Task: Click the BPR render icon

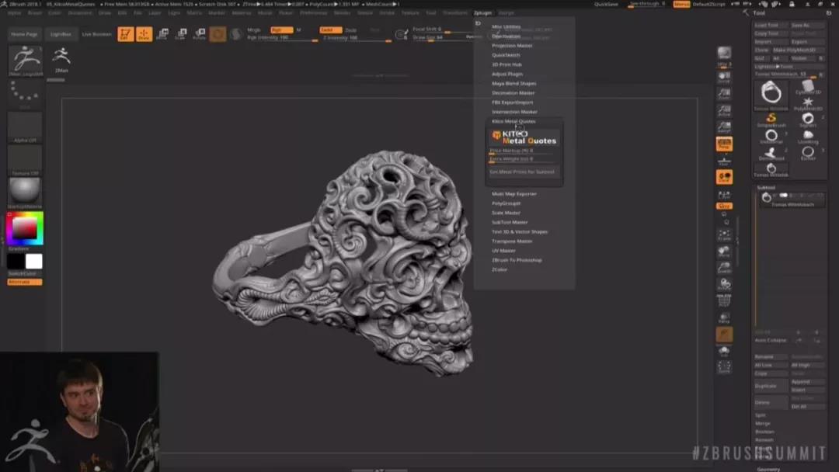Action: point(724,54)
